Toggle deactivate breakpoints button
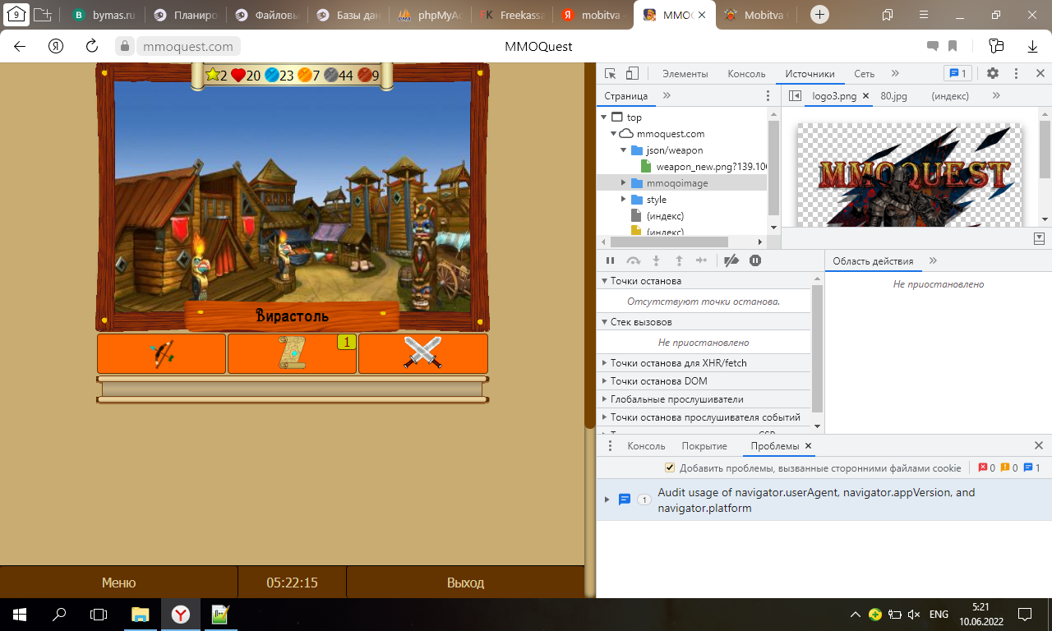This screenshot has width=1052, height=631. 730,260
